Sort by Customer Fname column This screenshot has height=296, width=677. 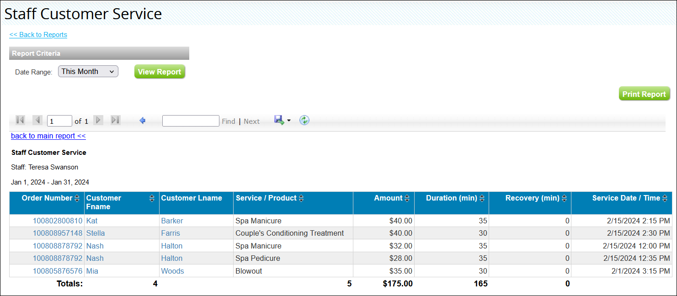click(152, 198)
